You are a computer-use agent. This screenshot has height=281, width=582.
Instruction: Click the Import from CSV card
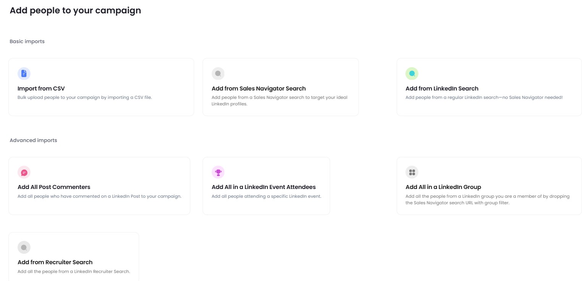pyautogui.click(x=101, y=87)
